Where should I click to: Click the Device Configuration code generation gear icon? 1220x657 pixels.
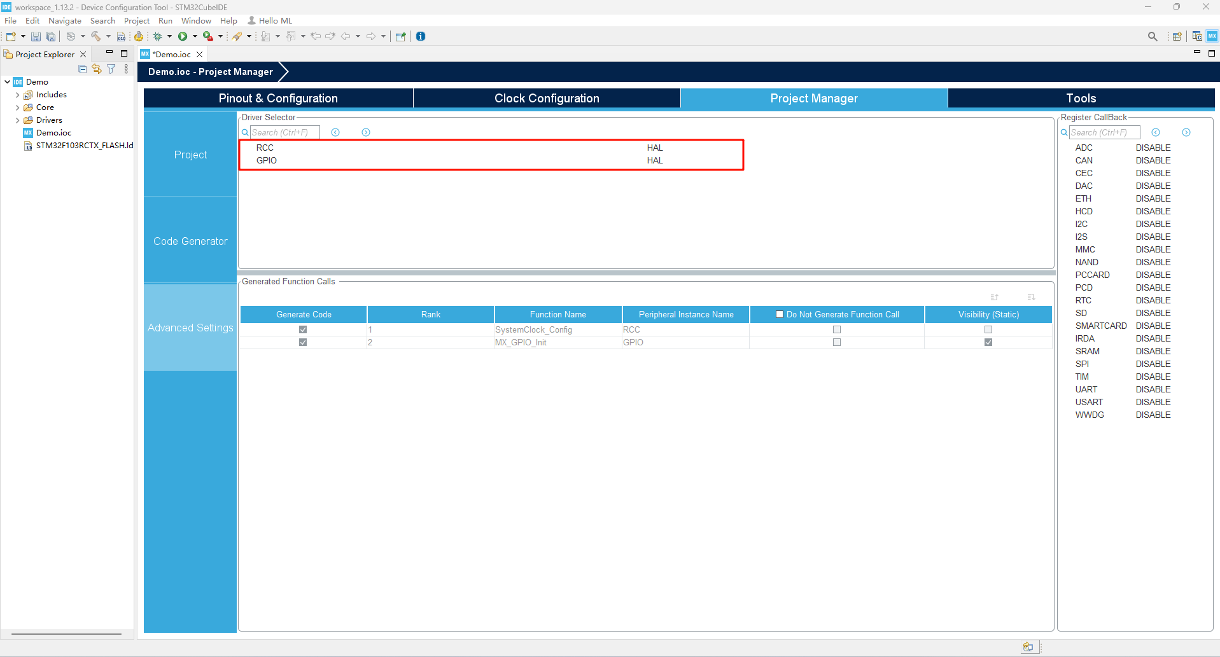[139, 36]
